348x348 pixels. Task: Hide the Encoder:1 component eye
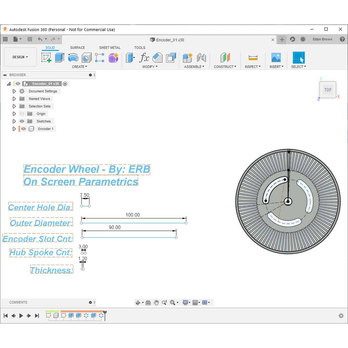(x=23, y=129)
